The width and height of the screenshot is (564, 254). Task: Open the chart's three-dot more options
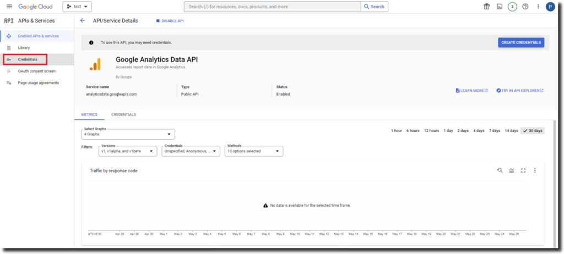point(535,170)
